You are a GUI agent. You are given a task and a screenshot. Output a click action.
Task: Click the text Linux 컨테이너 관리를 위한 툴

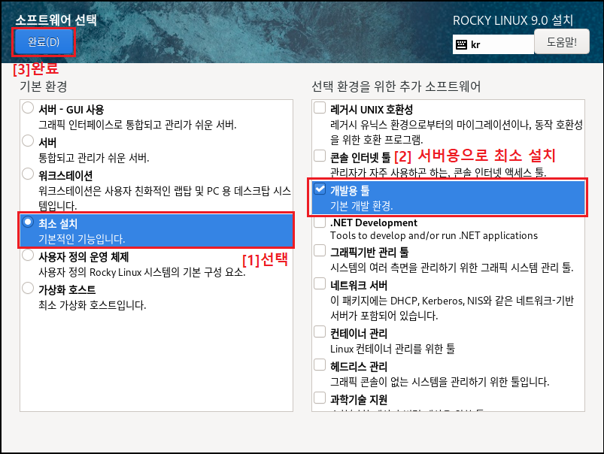(393, 349)
